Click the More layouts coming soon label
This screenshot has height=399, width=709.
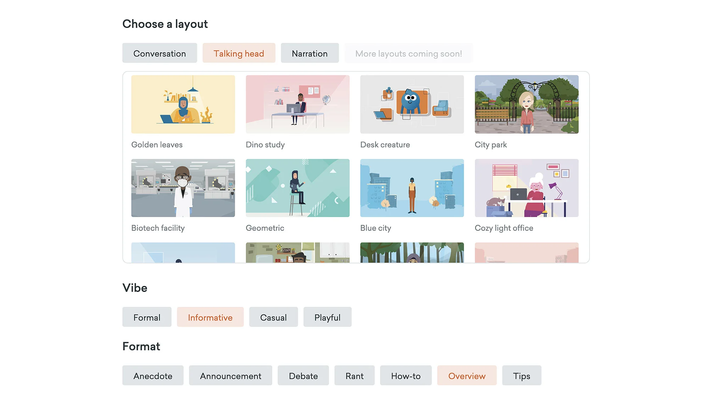(409, 53)
